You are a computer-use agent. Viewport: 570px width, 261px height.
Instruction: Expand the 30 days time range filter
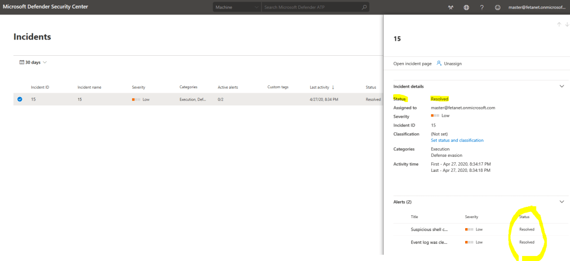point(33,62)
